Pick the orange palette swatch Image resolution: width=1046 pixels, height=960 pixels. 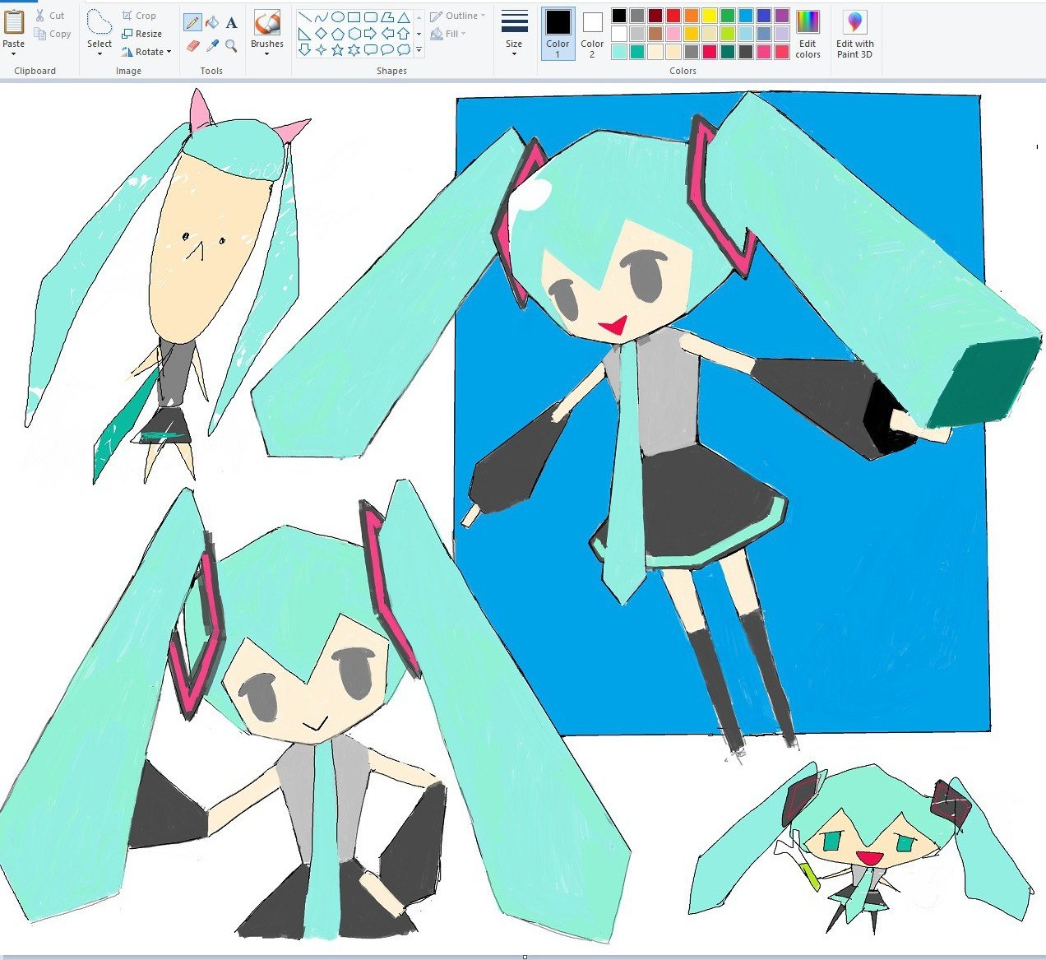point(692,16)
